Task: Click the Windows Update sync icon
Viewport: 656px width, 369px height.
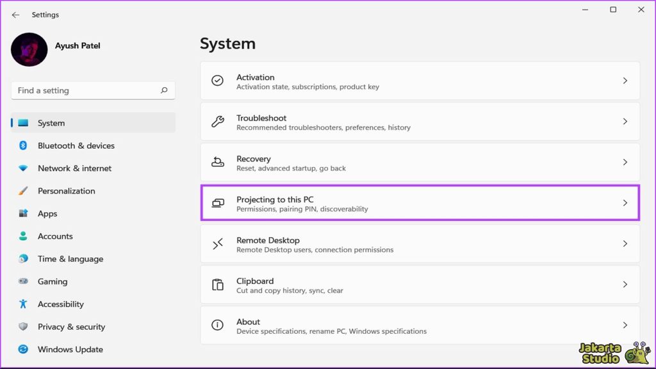Action: coord(23,349)
